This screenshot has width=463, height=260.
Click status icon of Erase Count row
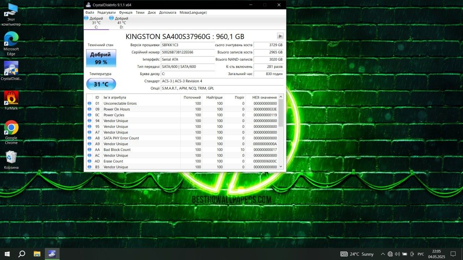click(x=89, y=161)
